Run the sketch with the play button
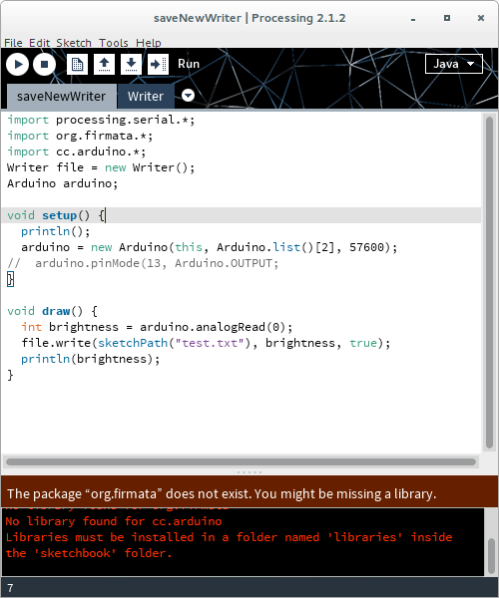Viewport: 499px width, 598px height. pyautogui.click(x=18, y=64)
